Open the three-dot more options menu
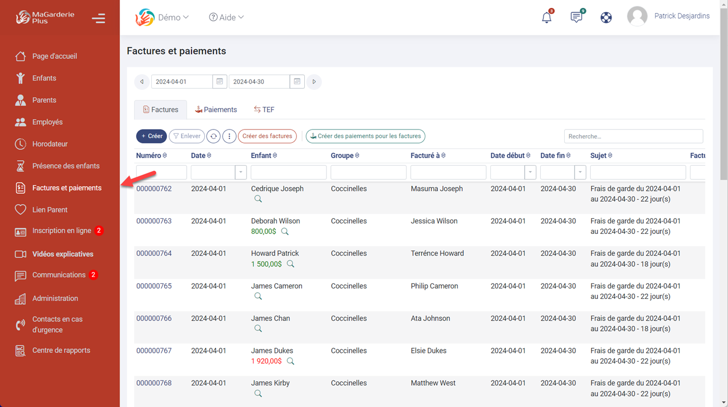 [x=229, y=136]
